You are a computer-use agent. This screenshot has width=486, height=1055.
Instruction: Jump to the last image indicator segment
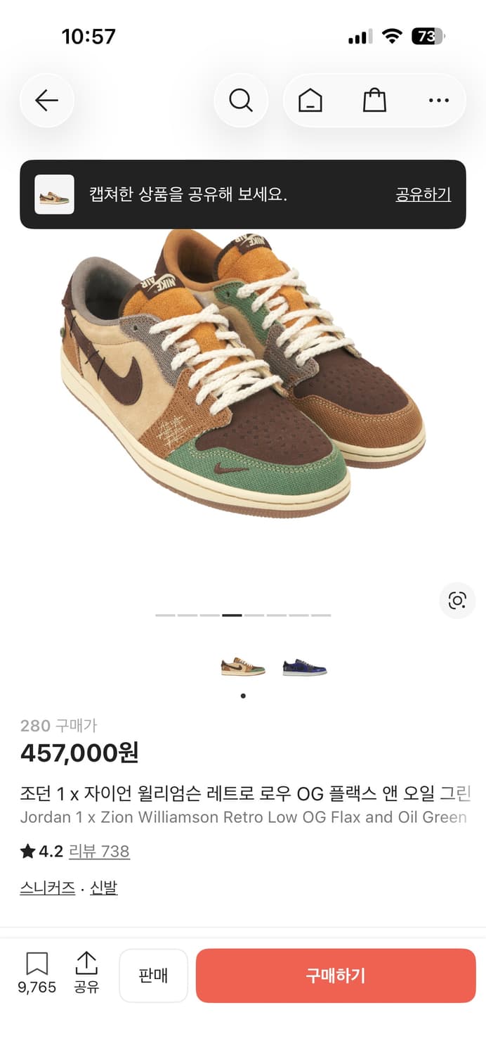[x=321, y=615]
